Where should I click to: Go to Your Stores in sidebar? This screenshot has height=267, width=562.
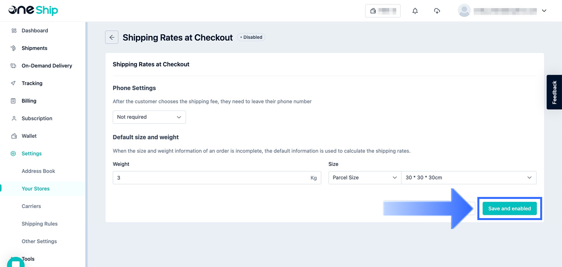coord(36,189)
